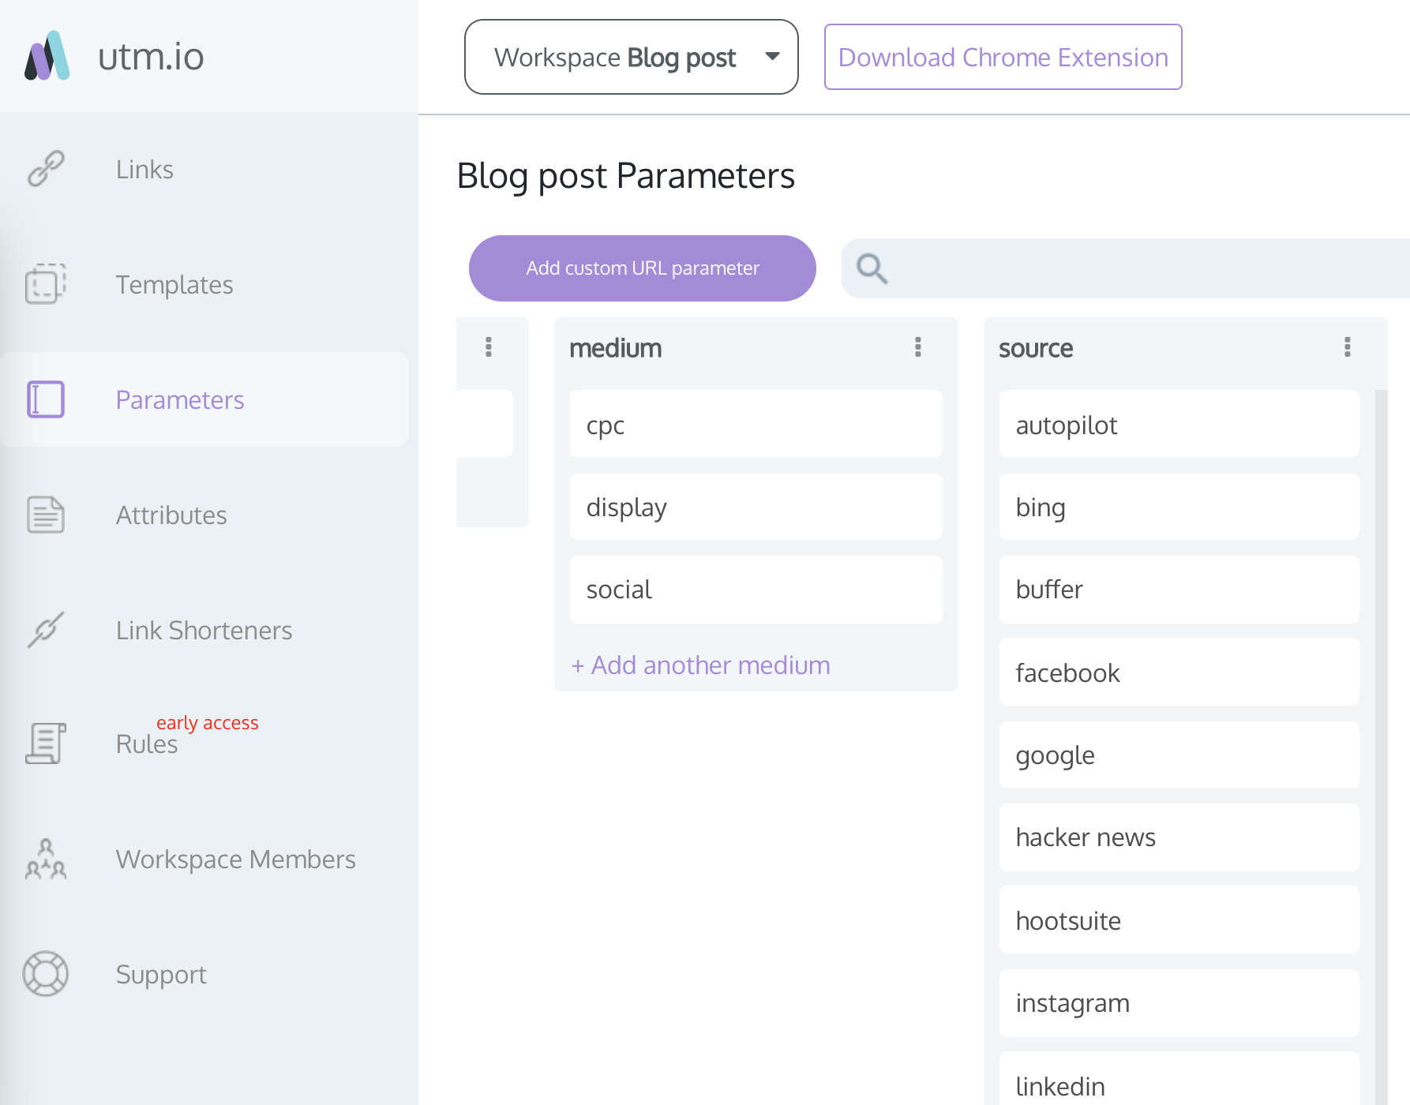Screen dimensions: 1410x1105
Task: Click the medium column header
Action: [x=616, y=348]
